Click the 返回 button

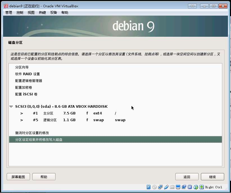(x=187, y=177)
